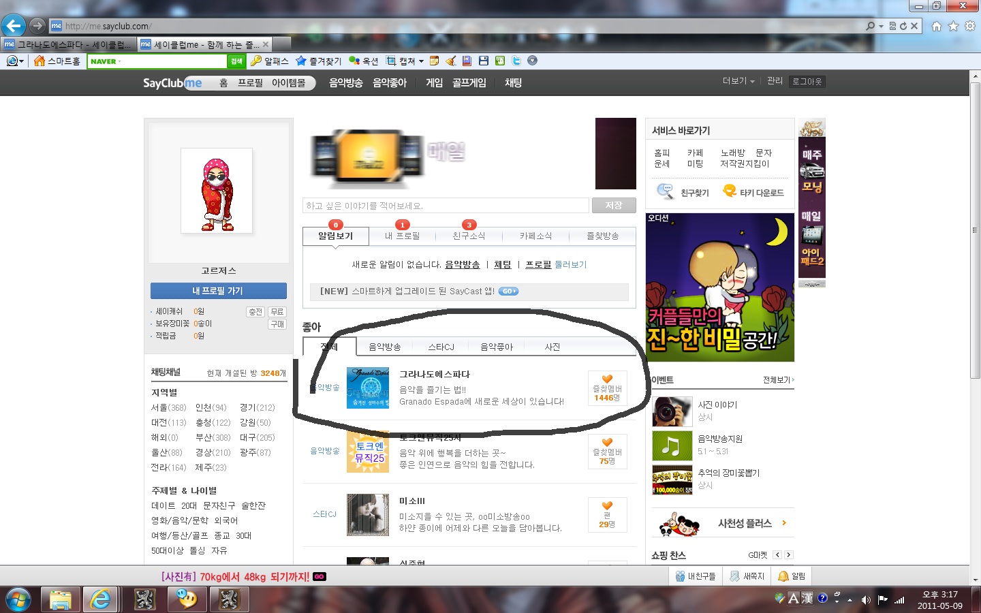Click the browser forward arrow
The width and height of the screenshot is (981, 613).
click(37, 26)
